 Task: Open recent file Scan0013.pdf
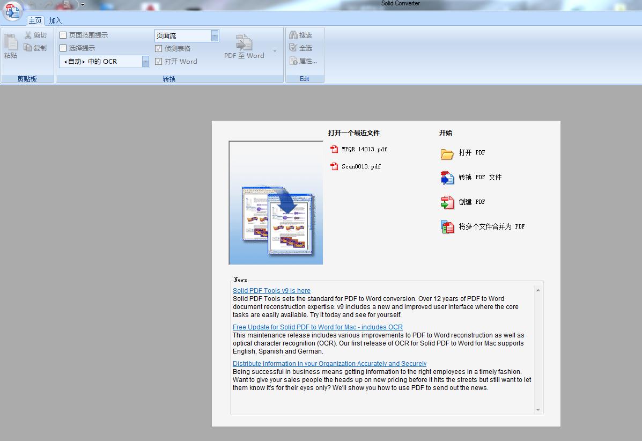coord(361,166)
